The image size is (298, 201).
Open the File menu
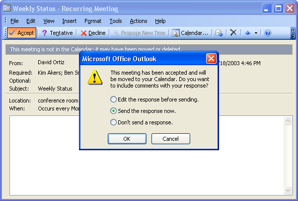14,21
